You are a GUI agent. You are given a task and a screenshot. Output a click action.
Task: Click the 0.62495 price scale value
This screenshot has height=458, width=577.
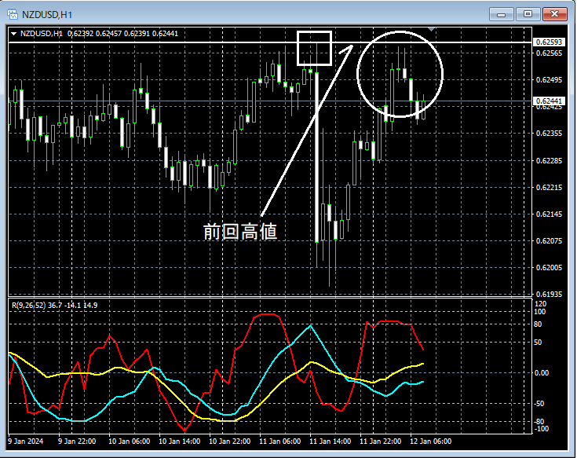coord(549,80)
